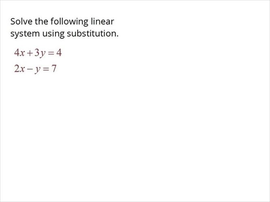This screenshot has height=202, width=270.
Task: Click the word "using" in the instructions
Action: click(x=53, y=34)
